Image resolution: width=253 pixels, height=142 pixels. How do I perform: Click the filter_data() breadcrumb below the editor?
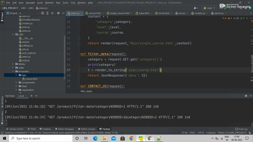[x=86, y=91]
